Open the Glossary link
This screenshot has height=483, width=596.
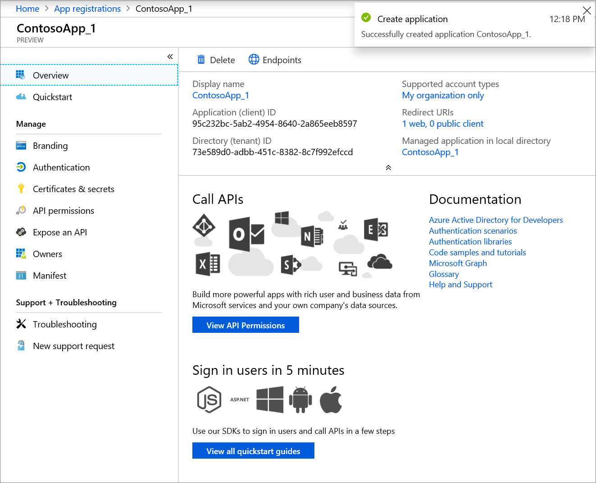[x=444, y=274]
